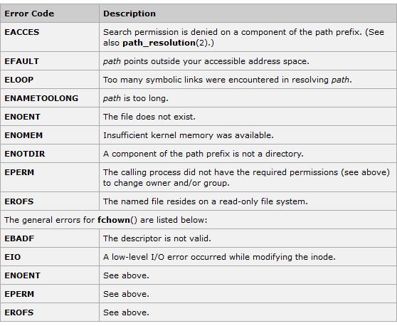The height and width of the screenshot is (326, 397).
Task: Click read-only file system description text
Action: tap(206, 201)
